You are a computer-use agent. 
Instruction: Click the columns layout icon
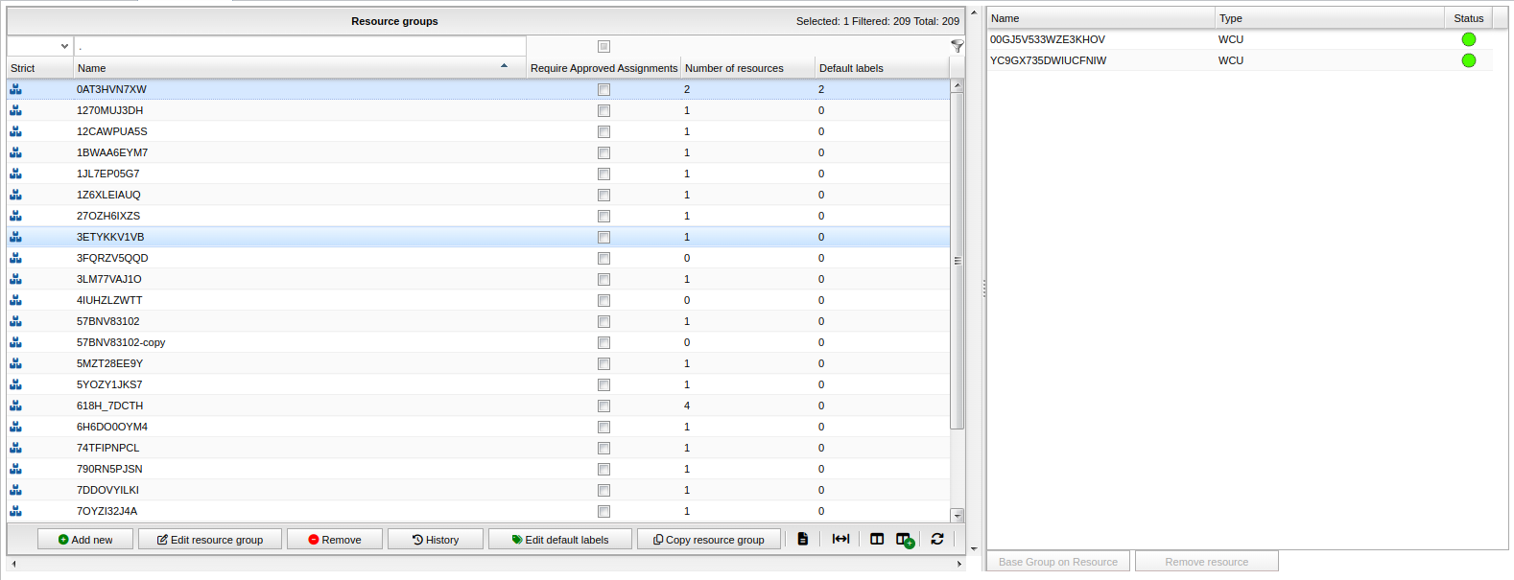[x=877, y=539]
